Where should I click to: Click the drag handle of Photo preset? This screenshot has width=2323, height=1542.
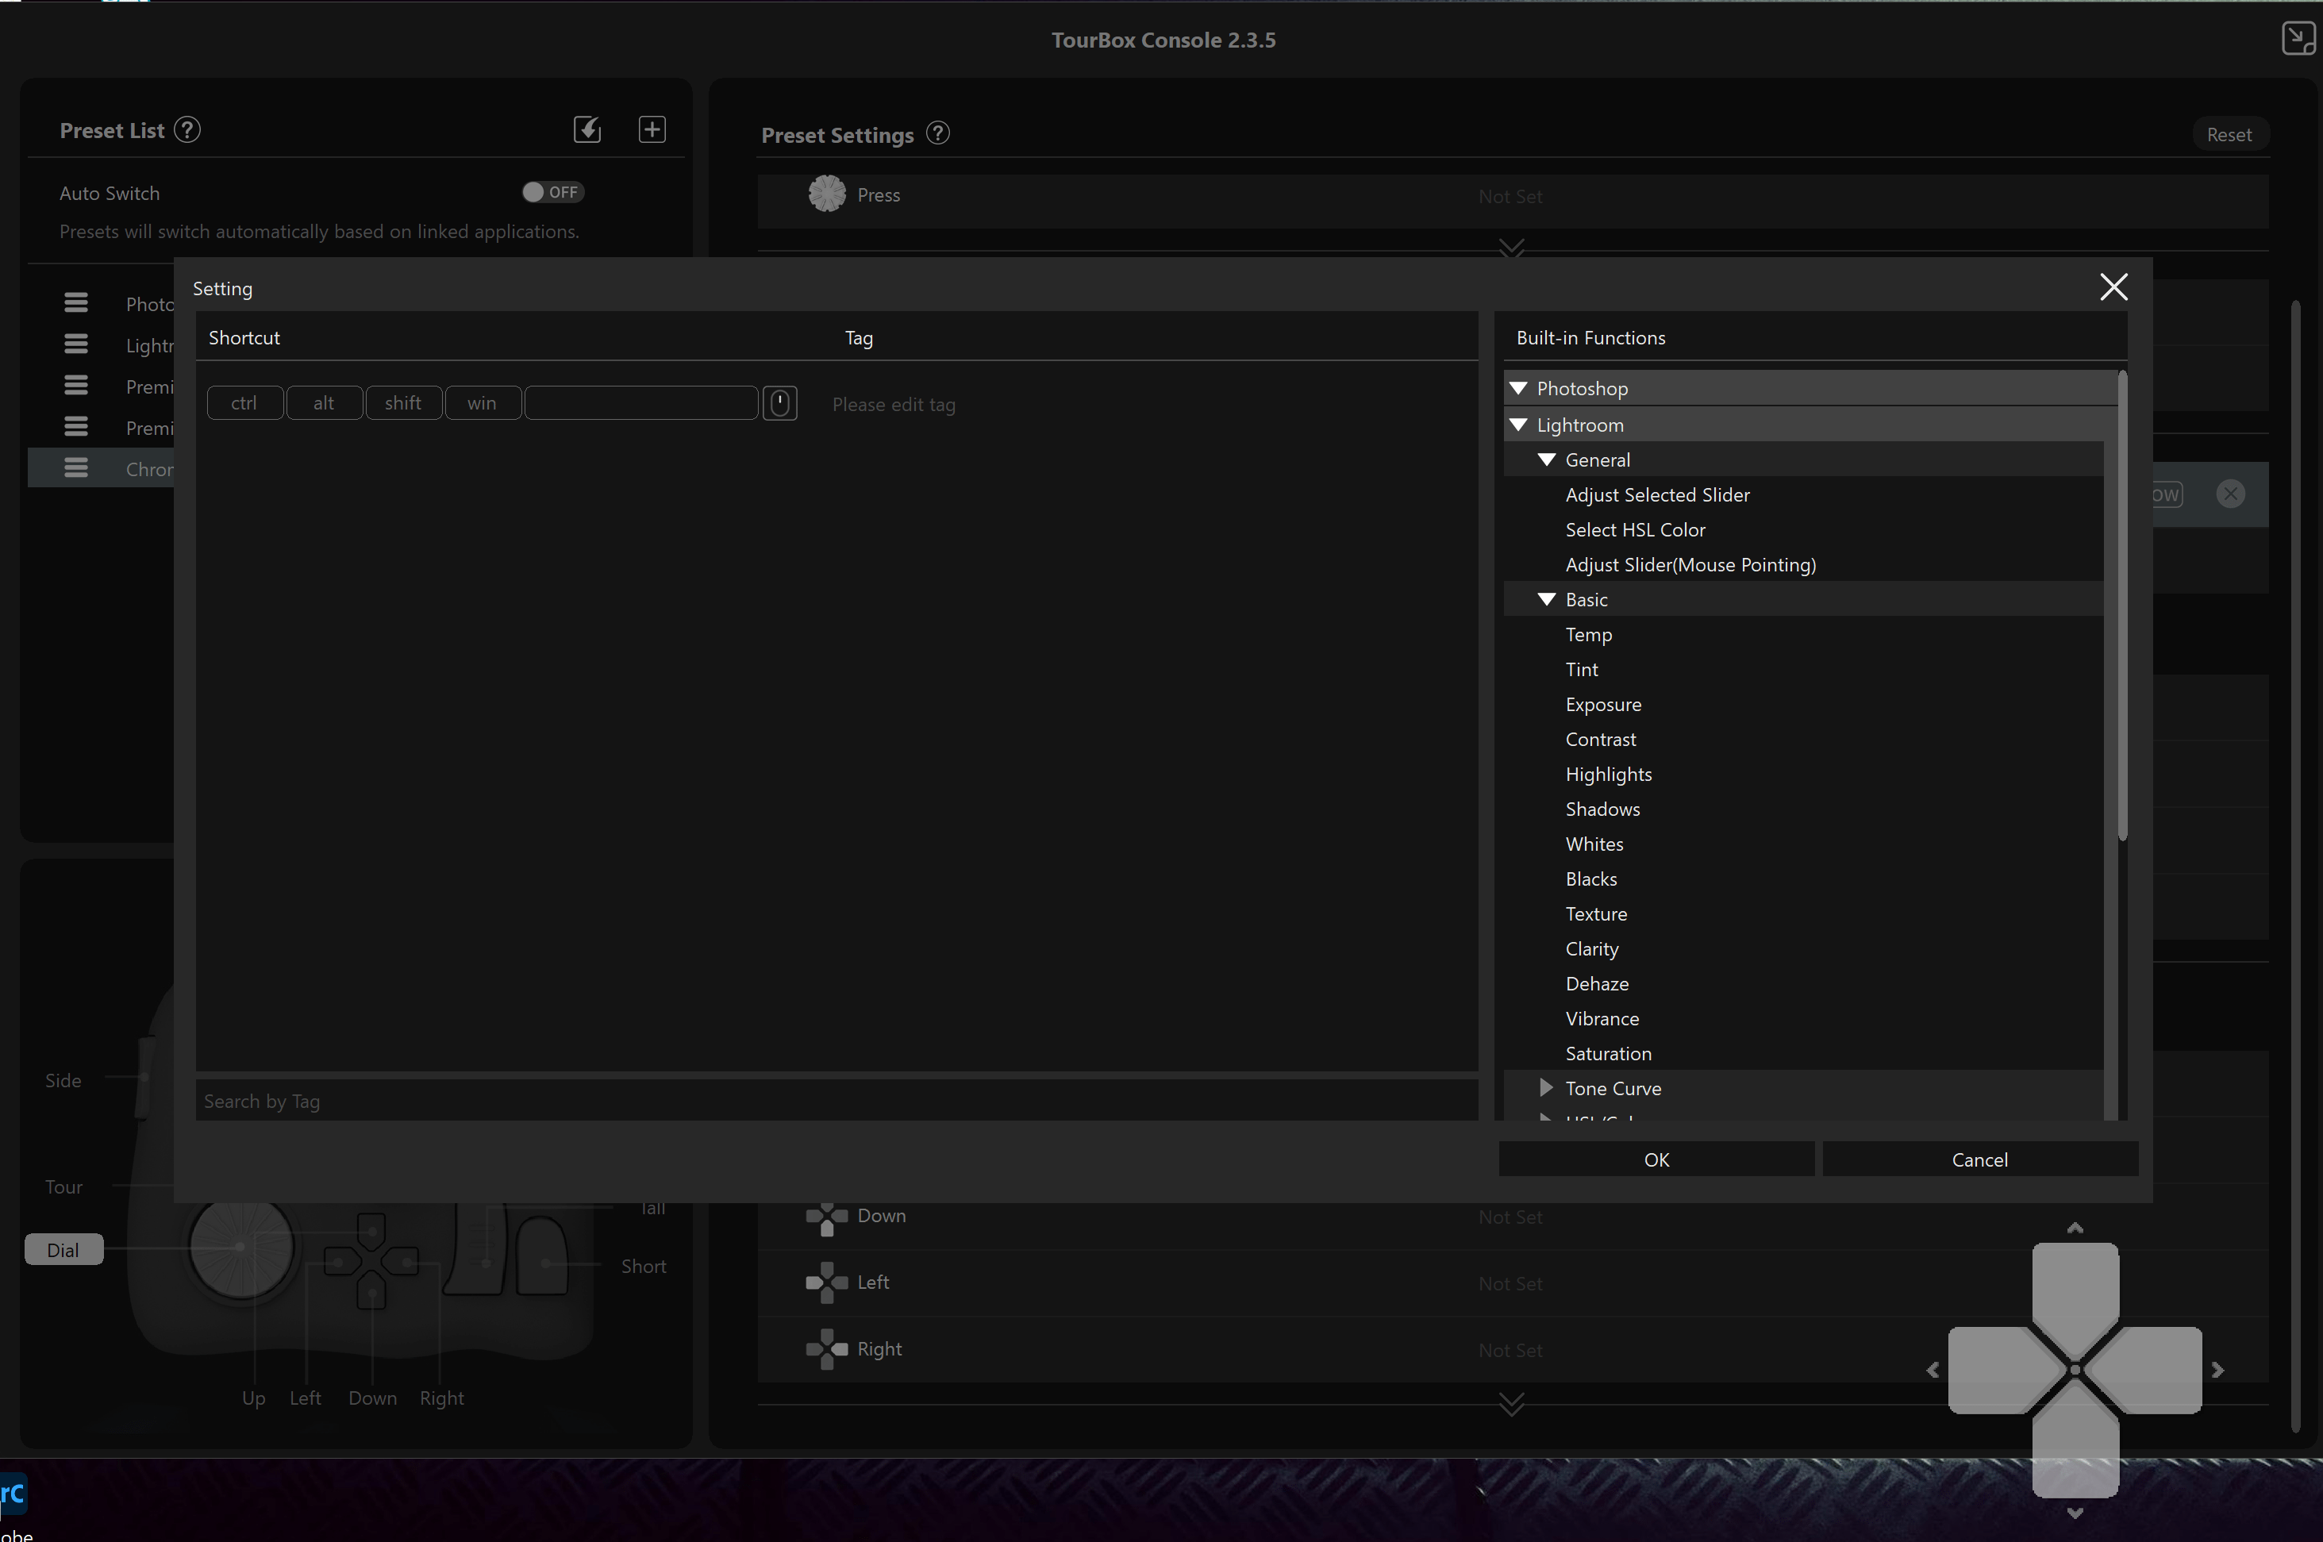[75, 303]
